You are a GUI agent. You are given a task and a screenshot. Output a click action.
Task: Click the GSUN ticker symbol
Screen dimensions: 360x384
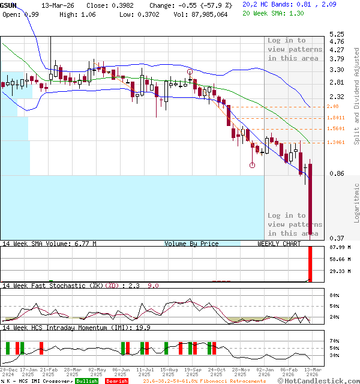tap(9, 5)
